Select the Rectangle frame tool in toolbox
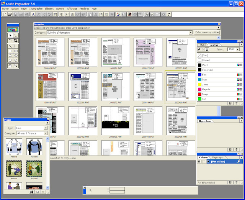The height and width of the screenshot is (200, 245). [16, 51]
